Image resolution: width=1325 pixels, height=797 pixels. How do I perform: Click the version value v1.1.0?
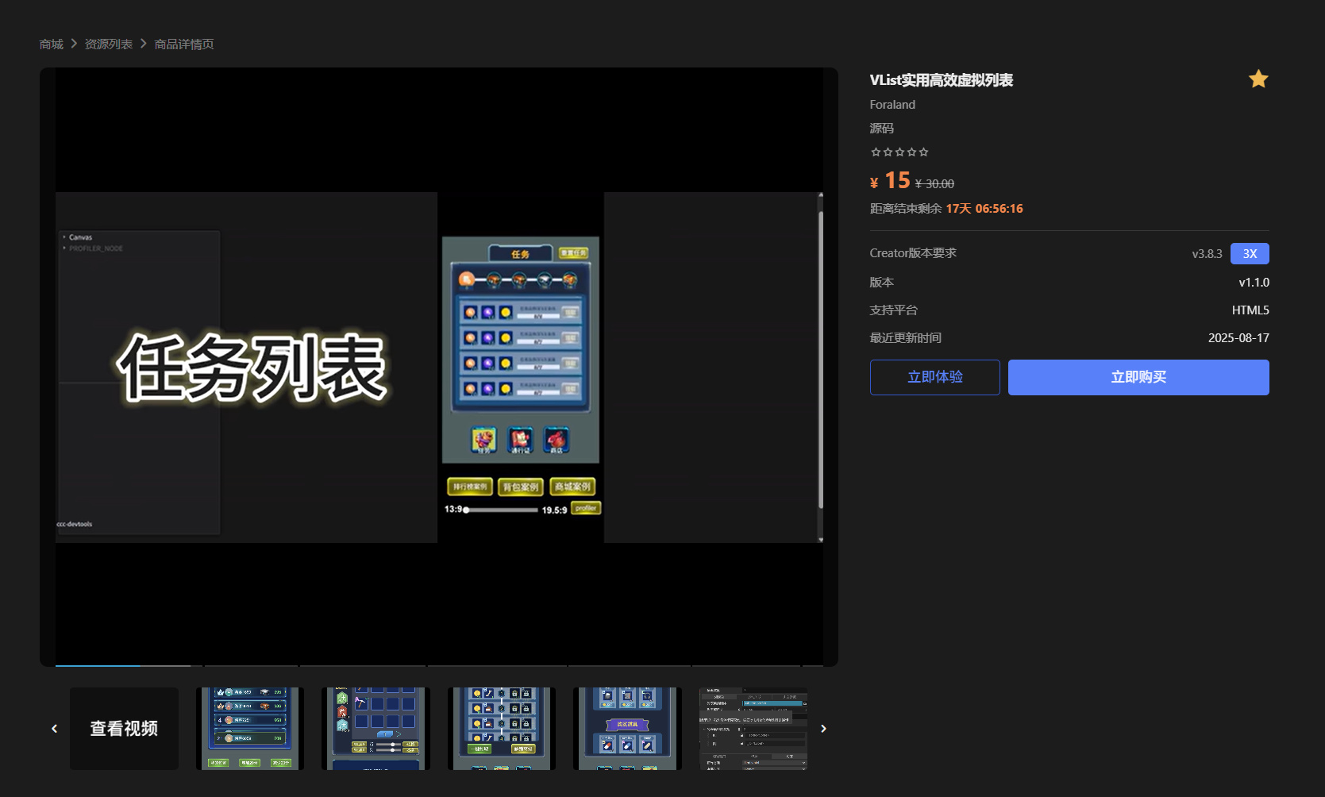click(x=1254, y=283)
